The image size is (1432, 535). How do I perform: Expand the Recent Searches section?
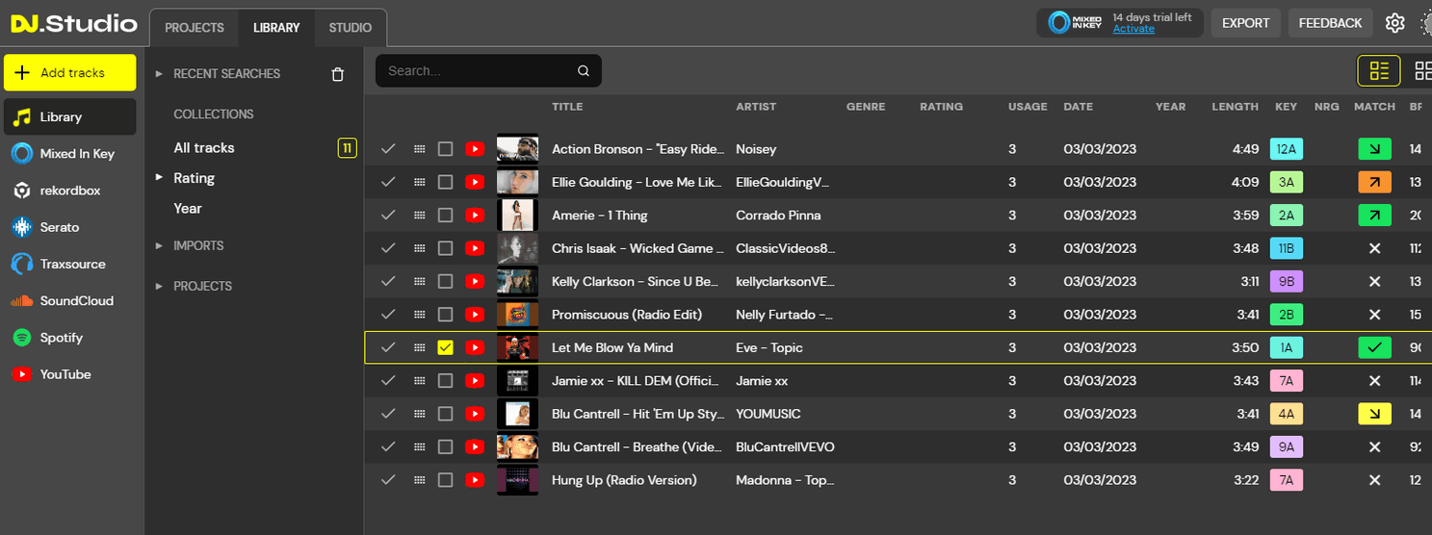(160, 74)
